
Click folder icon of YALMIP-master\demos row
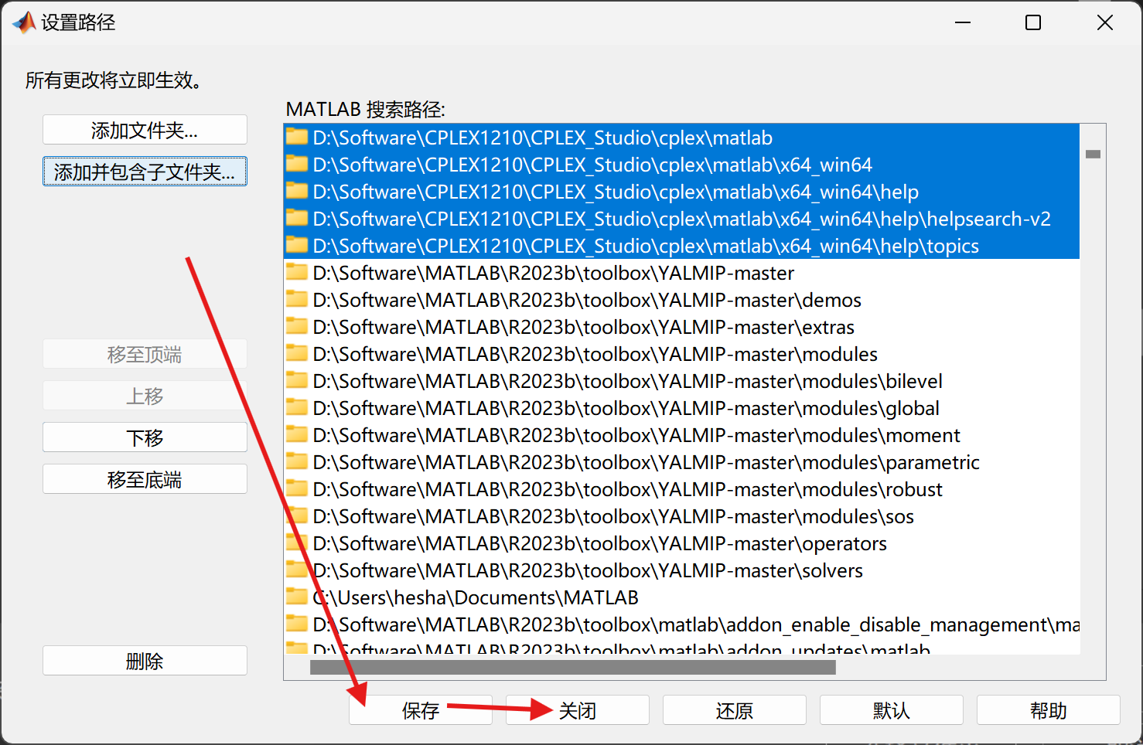(x=297, y=300)
